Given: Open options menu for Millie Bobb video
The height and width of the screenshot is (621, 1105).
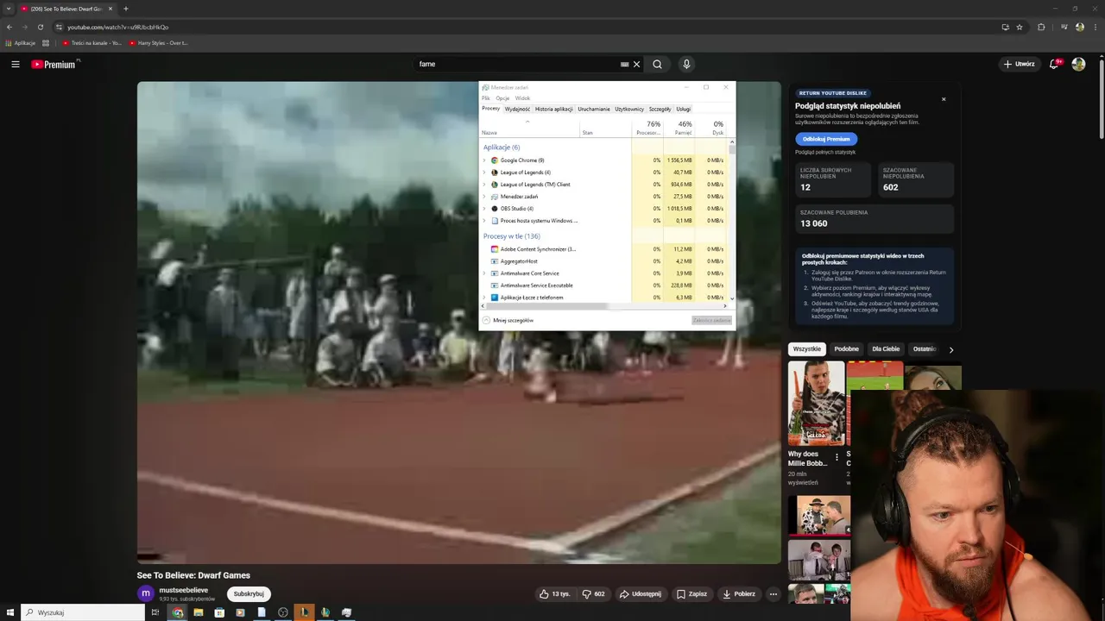Looking at the screenshot, I should pyautogui.click(x=837, y=457).
